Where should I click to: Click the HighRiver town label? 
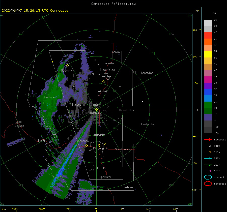[105, 177]
